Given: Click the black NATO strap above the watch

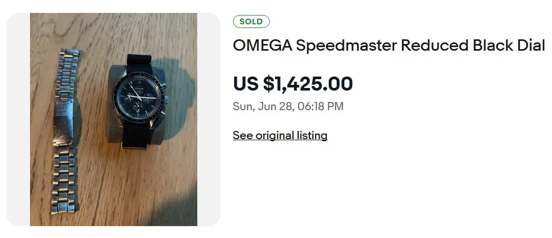Looking at the screenshot, I should [x=139, y=63].
